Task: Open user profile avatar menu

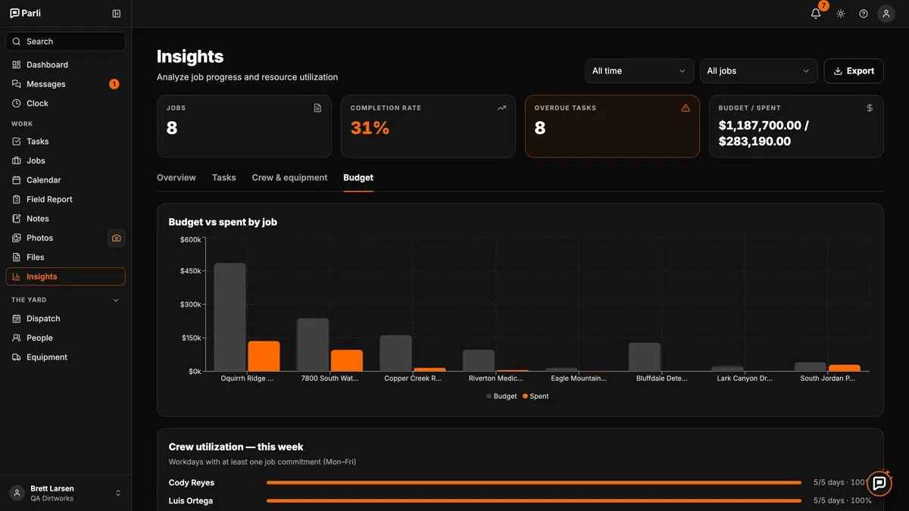Action: (886, 14)
